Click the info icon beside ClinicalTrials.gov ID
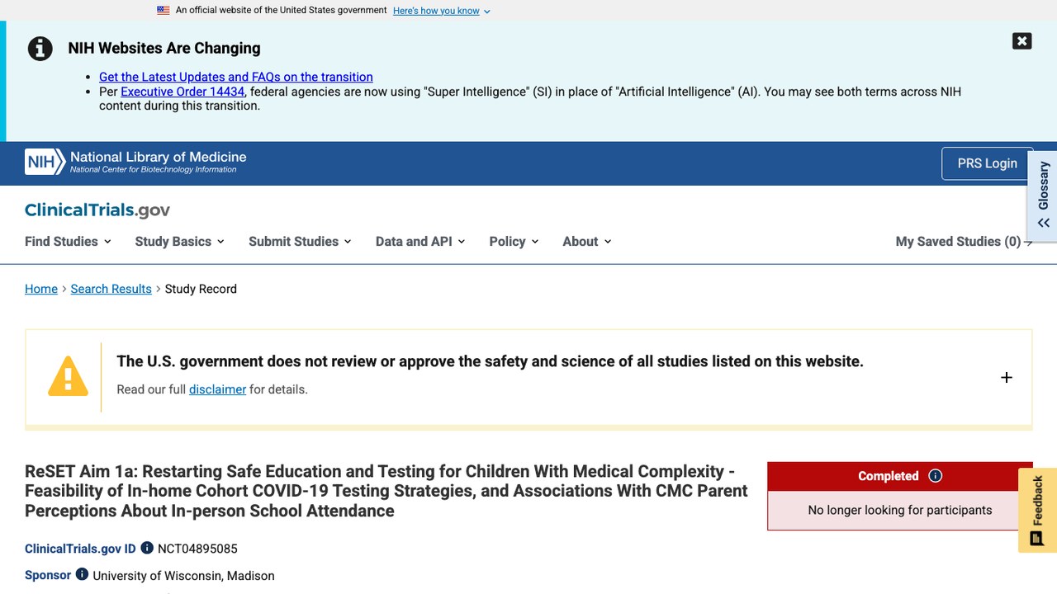The width and height of the screenshot is (1057, 594). tap(147, 548)
